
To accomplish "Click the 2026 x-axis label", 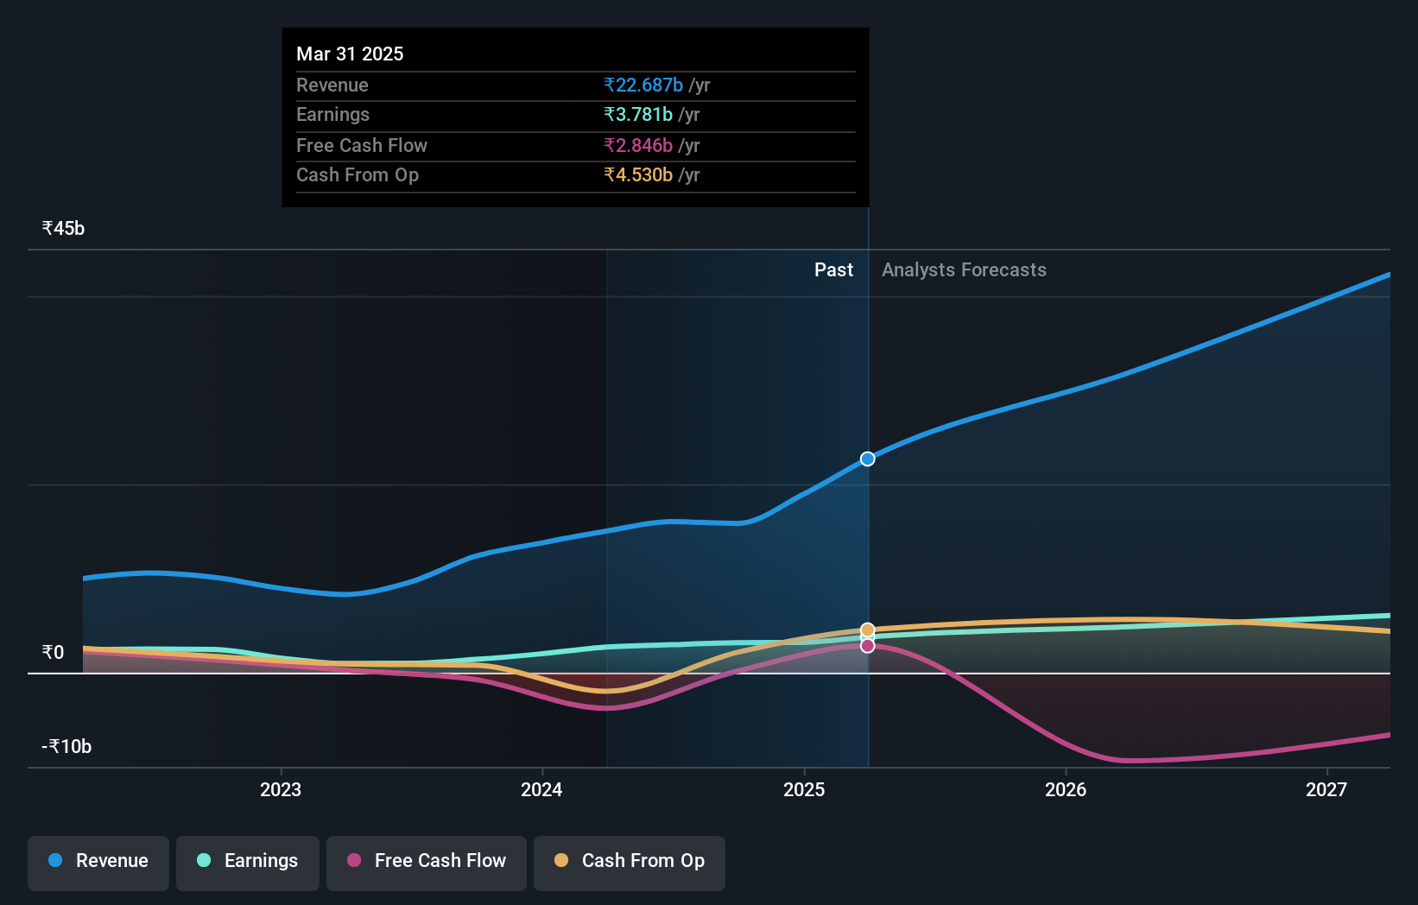I will [1066, 789].
